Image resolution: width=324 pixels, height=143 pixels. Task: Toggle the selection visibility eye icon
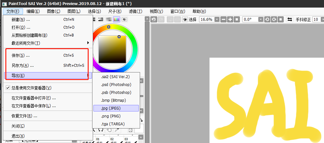point(185,20)
